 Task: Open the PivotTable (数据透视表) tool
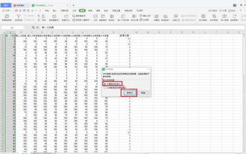pyautogui.click(x=7, y=17)
